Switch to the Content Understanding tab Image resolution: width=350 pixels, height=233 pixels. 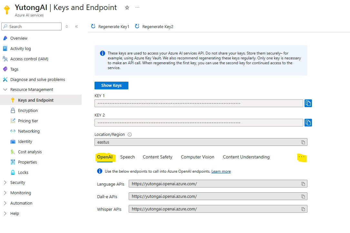click(246, 157)
